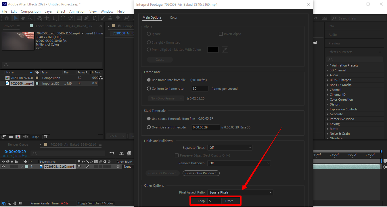
Task: Hide the 7020508 layer with its eye toggle
Action: pyautogui.click(x=3, y=166)
